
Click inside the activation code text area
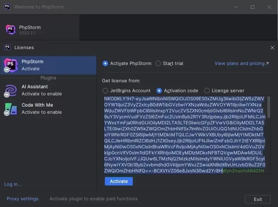184,134
